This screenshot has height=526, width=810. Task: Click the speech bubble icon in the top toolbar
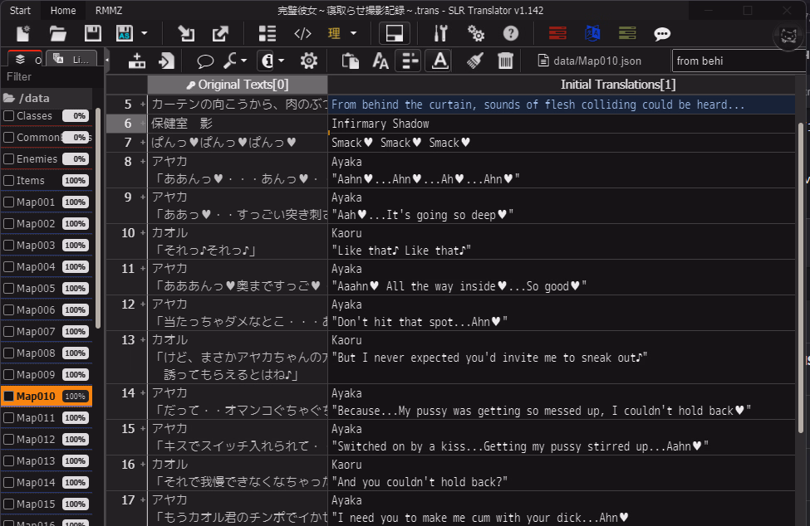[662, 34]
